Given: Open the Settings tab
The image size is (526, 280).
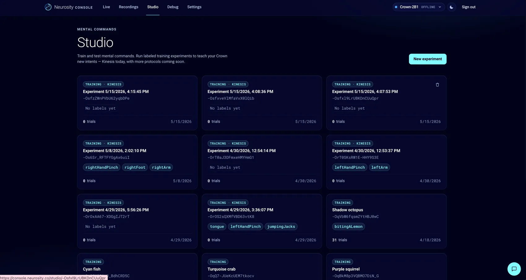Looking at the screenshot, I should tap(194, 7).
